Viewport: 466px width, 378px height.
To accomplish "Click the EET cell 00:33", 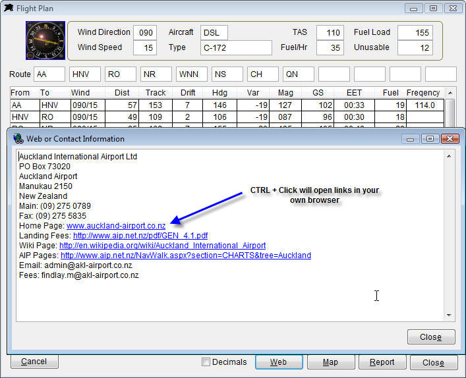I will (x=354, y=105).
